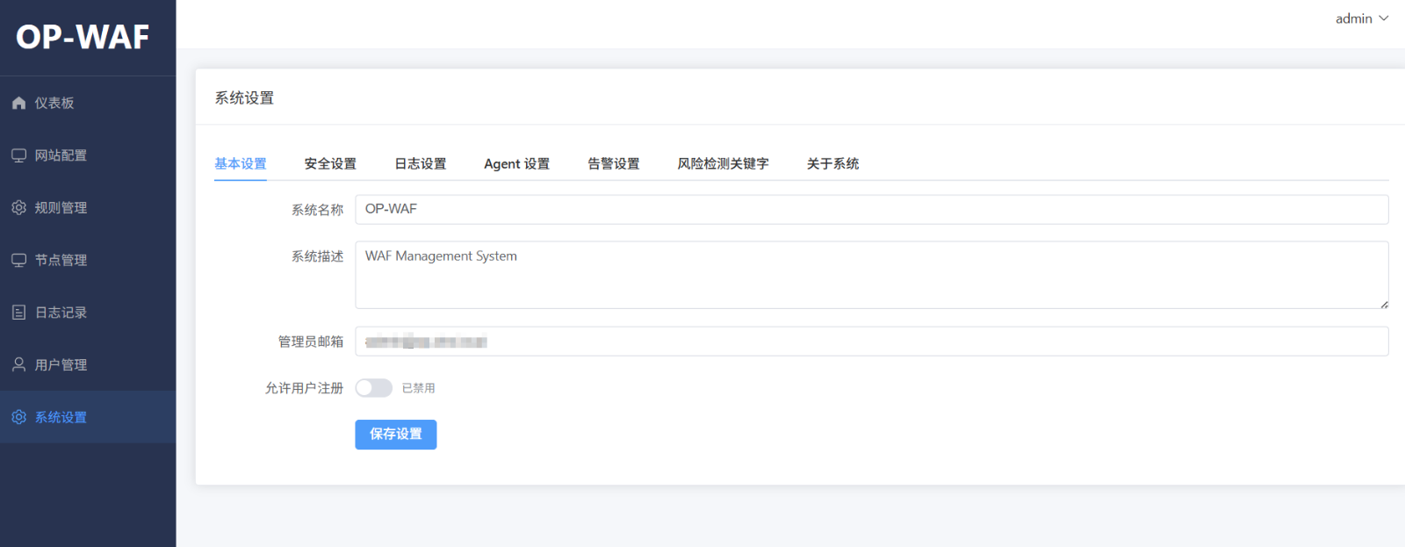1405x547 pixels.
Task: Click the OP-WAF logo
Action: pos(83,37)
